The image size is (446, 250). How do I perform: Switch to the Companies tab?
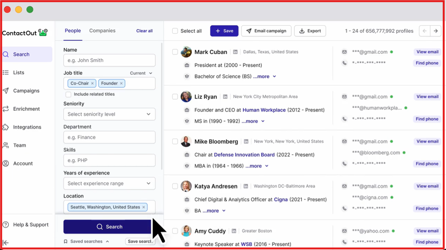pyautogui.click(x=102, y=30)
